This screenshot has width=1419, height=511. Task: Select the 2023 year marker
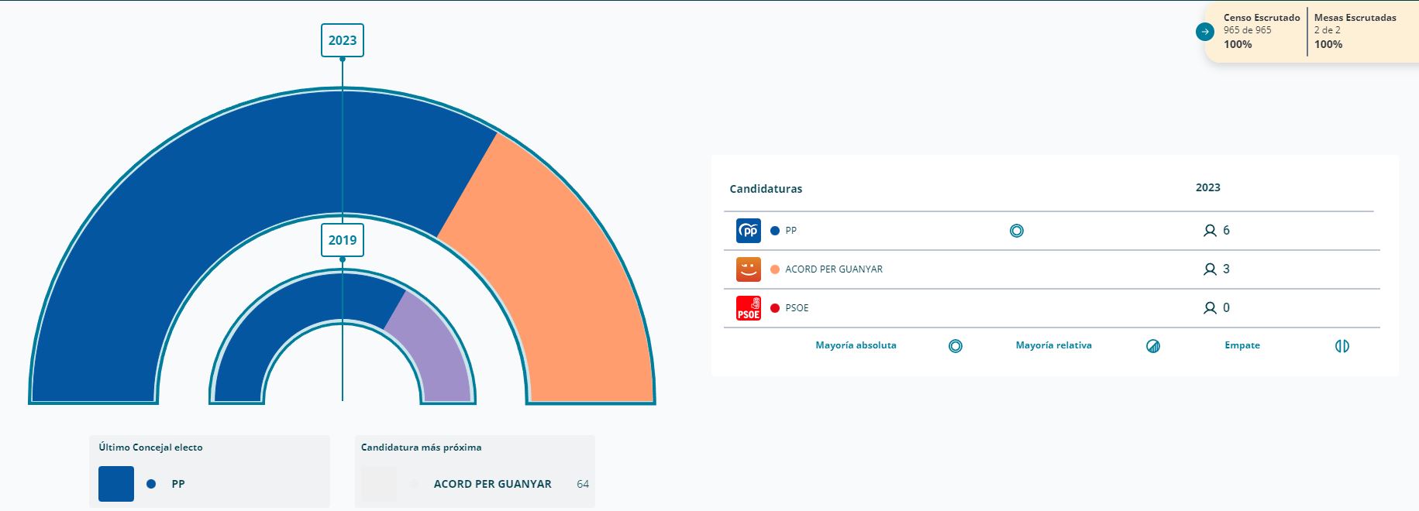(343, 40)
